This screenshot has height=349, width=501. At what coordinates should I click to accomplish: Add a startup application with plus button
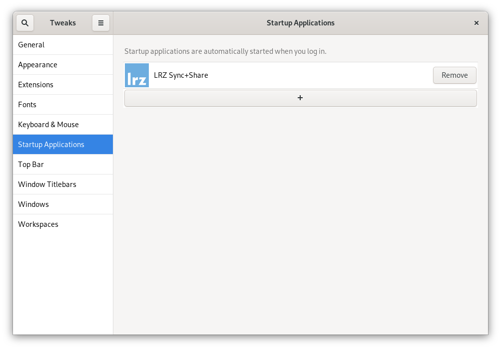click(x=300, y=98)
